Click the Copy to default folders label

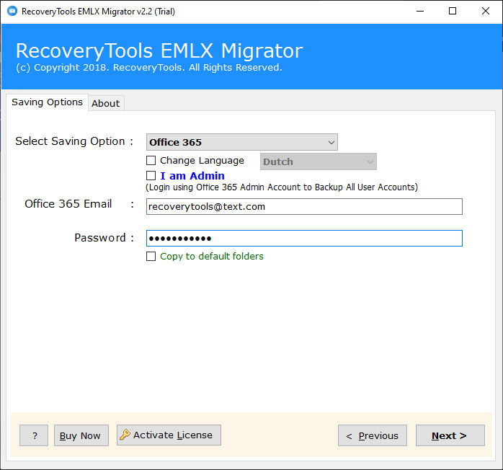(212, 257)
